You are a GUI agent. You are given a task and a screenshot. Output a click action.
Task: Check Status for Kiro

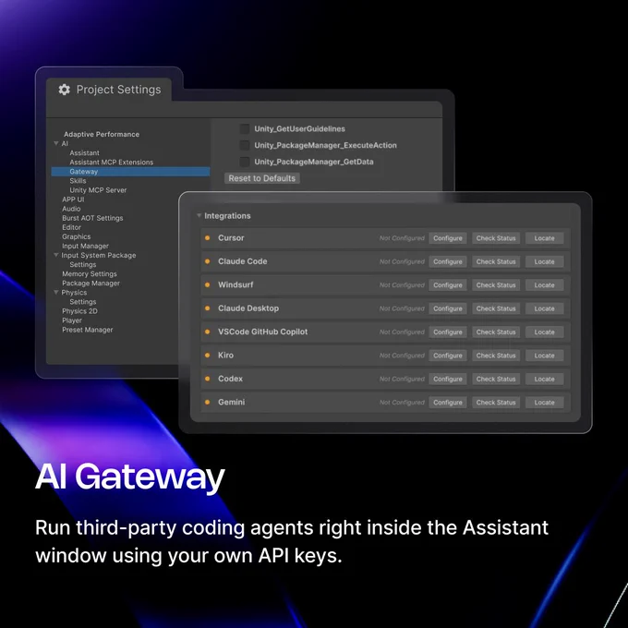click(496, 356)
